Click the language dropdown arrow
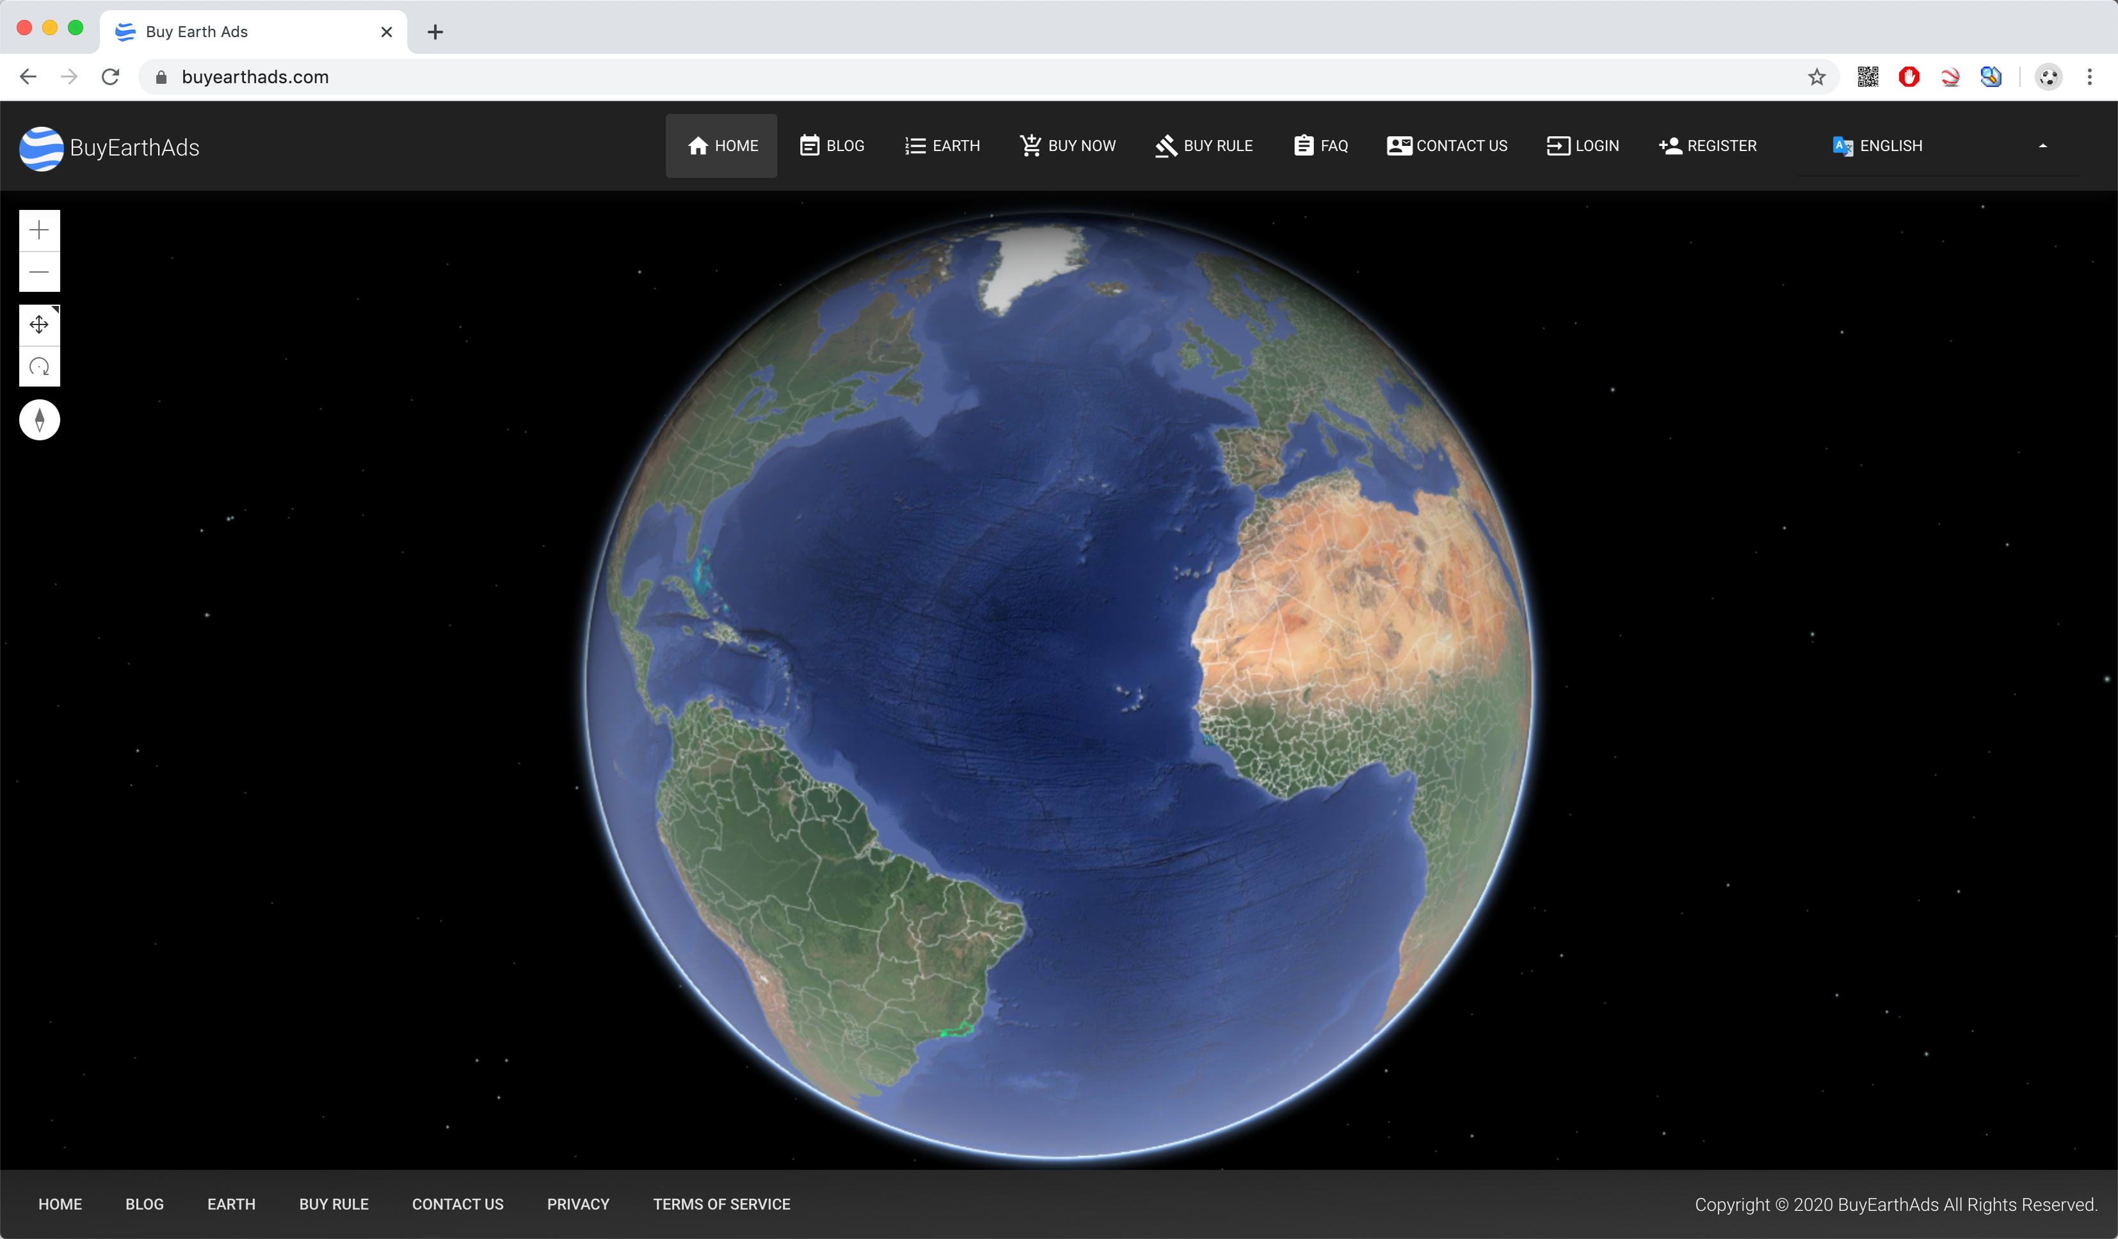Viewport: 2118px width, 1239px height. (x=2042, y=147)
